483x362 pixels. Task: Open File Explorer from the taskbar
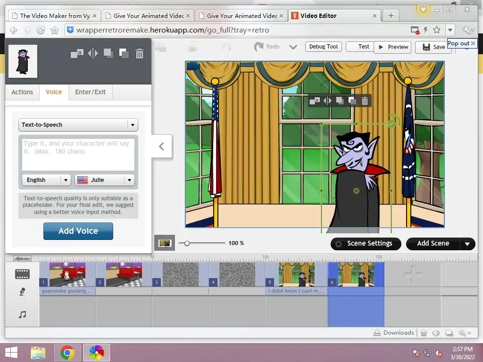(38, 353)
